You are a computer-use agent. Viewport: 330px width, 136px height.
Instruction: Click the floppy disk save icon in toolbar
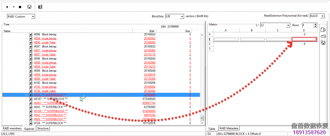point(29,7)
